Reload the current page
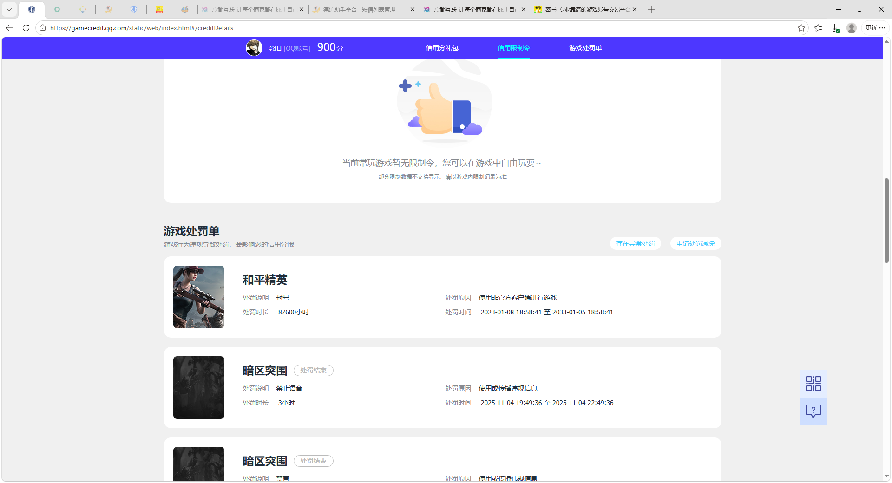Screen dimensions: 892x483 point(26,28)
